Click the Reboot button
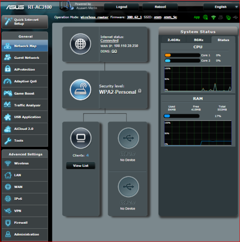Image resolution: width=240 pixels, height=242 pixels. pyautogui.click(x=160, y=7)
